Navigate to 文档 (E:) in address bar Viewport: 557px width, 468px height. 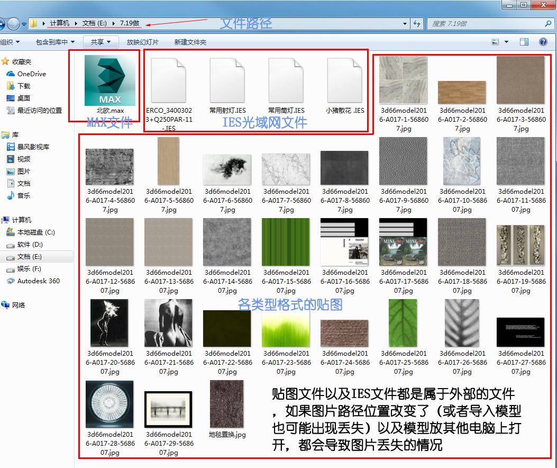(x=95, y=23)
